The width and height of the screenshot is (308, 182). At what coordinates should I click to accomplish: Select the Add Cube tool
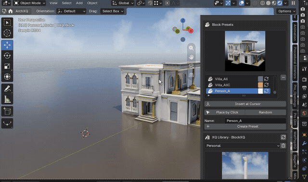click(7, 111)
